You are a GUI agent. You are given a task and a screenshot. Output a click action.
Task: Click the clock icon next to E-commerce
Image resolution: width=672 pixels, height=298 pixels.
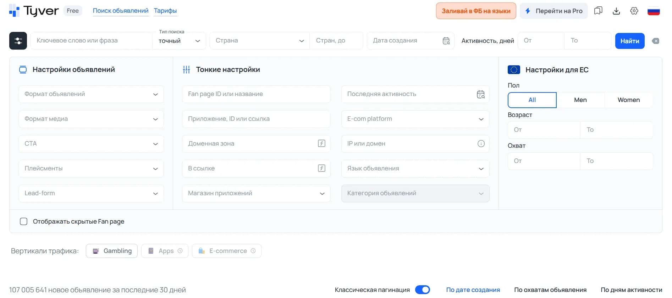(x=253, y=251)
